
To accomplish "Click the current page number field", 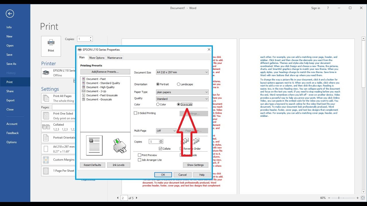I will coord(124,198).
